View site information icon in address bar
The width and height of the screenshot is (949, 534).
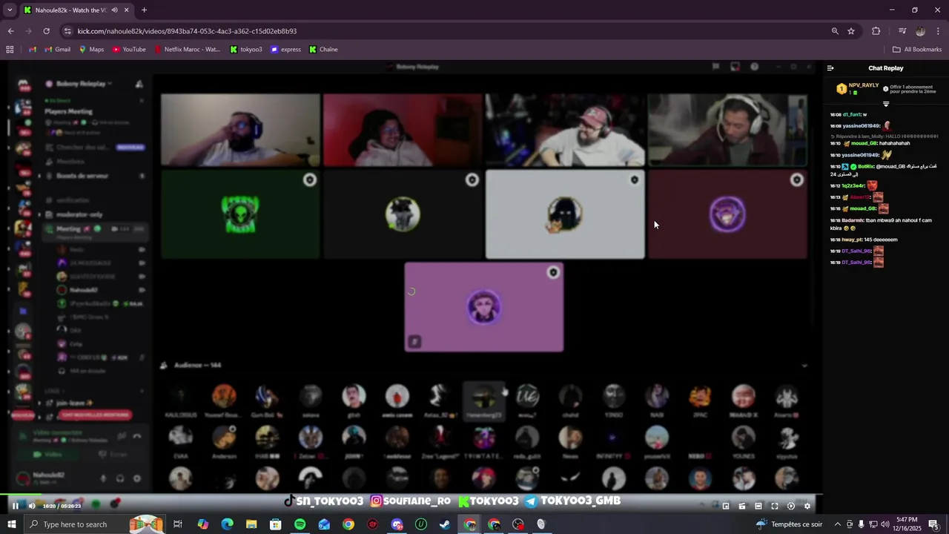coord(67,31)
